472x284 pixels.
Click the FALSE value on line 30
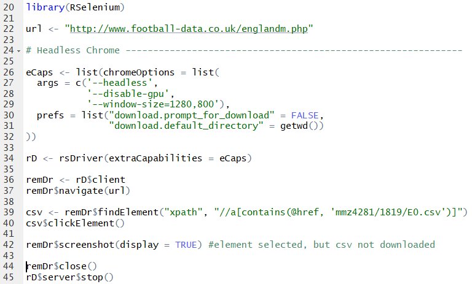305,115
